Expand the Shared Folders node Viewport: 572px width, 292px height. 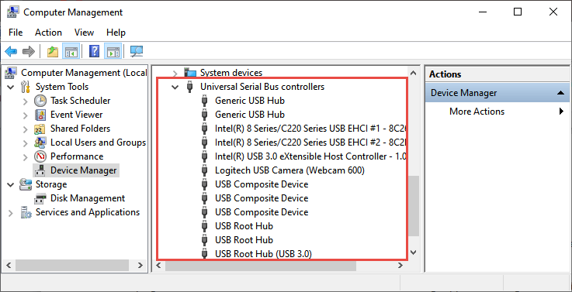[x=25, y=129]
